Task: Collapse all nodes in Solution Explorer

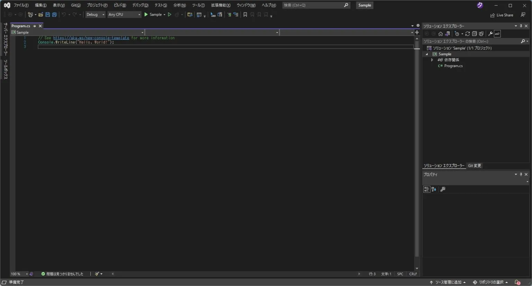Action: pyautogui.click(x=475, y=34)
